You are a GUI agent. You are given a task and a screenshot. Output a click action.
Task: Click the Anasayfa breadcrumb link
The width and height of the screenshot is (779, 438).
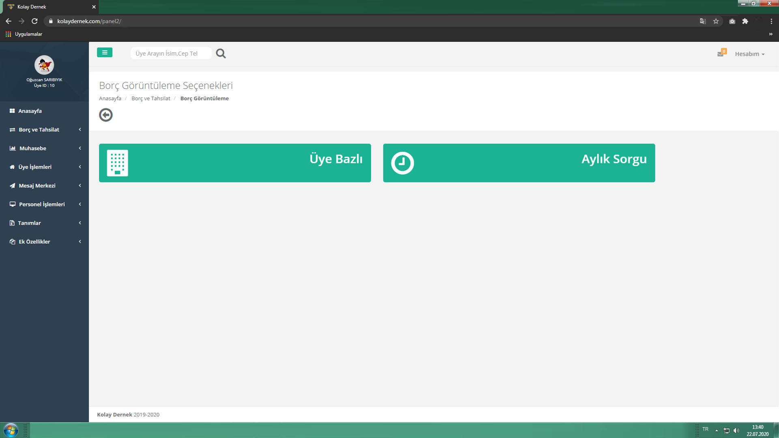click(110, 99)
